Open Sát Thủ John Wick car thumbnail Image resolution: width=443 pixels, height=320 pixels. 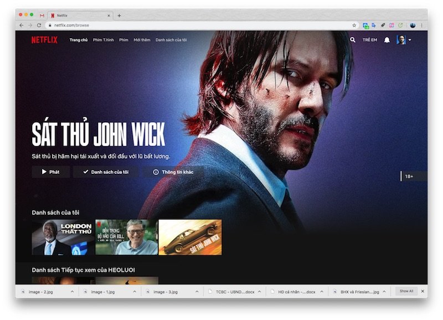tap(190, 238)
